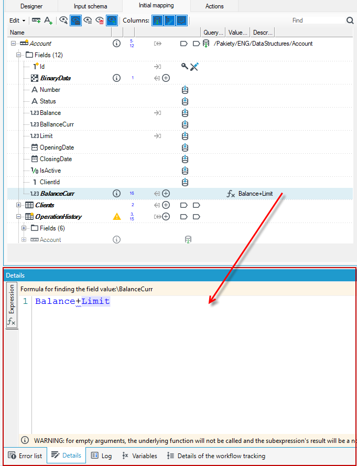Open the Edit dropdown menu
The width and height of the screenshot is (357, 466).
pyautogui.click(x=17, y=20)
